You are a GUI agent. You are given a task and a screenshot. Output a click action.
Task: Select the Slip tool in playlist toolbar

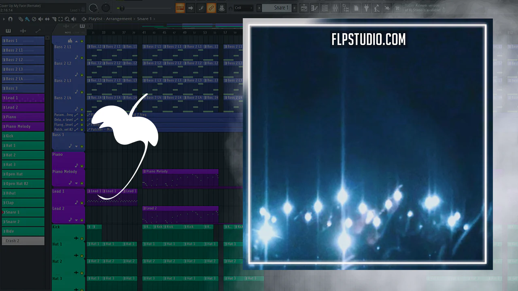point(47,19)
